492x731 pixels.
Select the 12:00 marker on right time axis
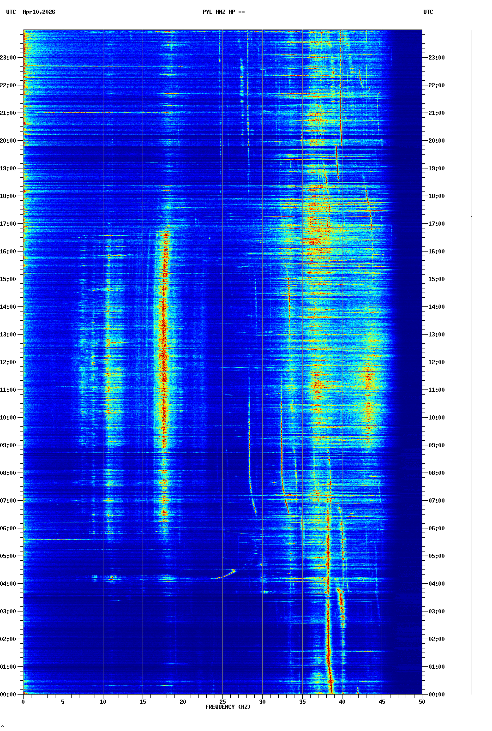tap(436, 362)
